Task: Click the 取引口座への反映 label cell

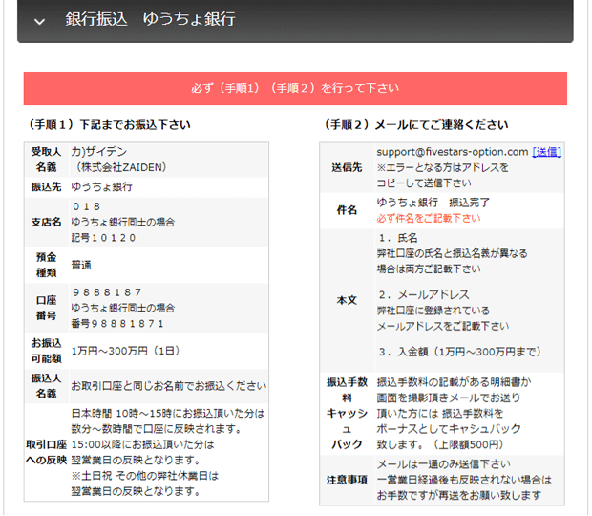Action: [47, 452]
